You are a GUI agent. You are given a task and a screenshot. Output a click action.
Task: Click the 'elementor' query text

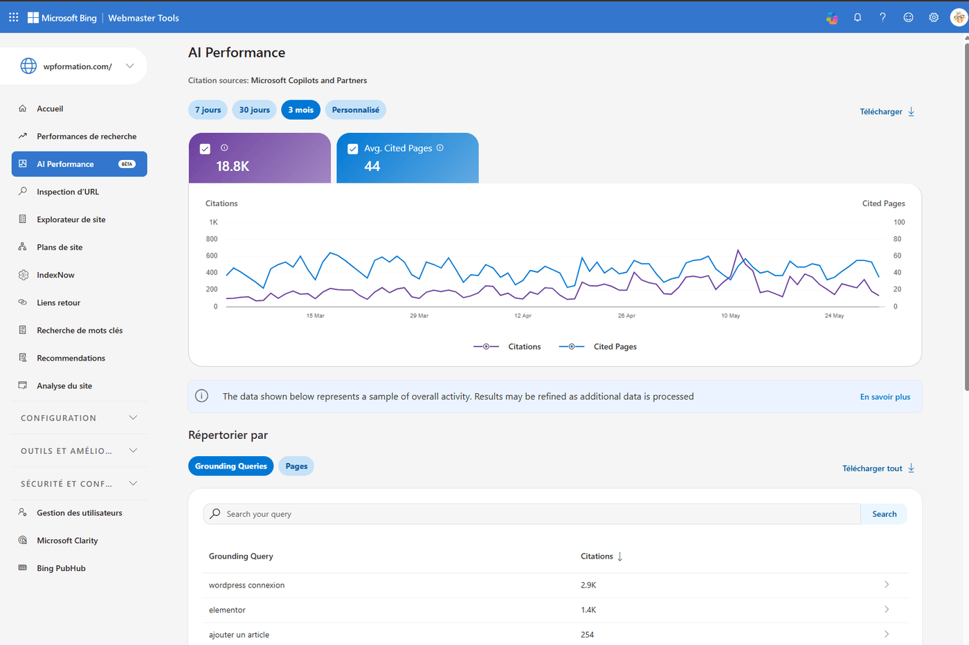227,610
